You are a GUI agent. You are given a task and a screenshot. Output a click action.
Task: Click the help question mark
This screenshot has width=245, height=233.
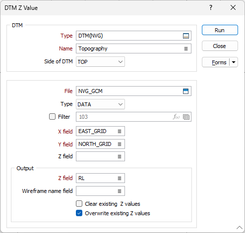(x=211, y=7)
